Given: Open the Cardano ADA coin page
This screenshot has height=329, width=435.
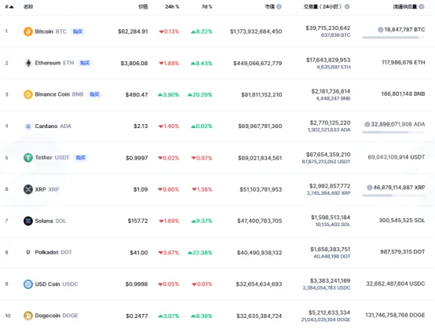Looking at the screenshot, I should click(53, 126).
